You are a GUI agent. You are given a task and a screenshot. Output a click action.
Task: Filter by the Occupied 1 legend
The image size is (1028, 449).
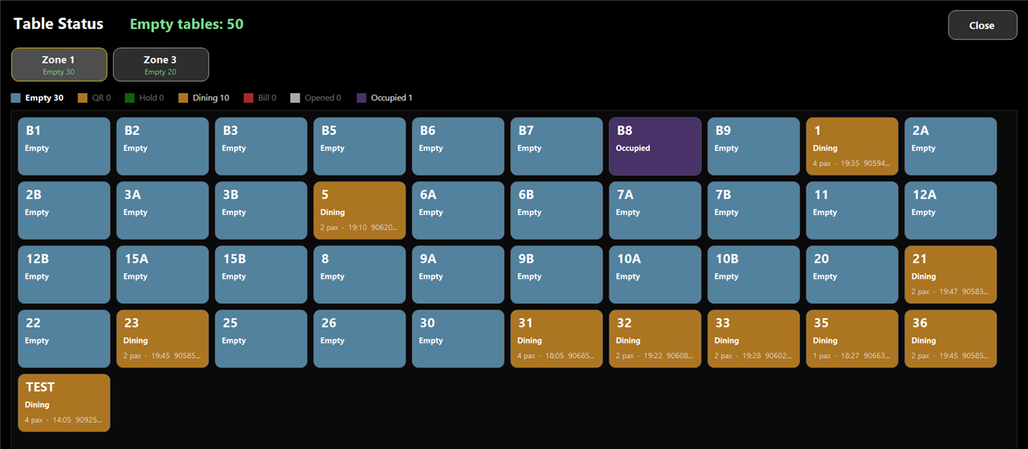pyautogui.click(x=385, y=98)
